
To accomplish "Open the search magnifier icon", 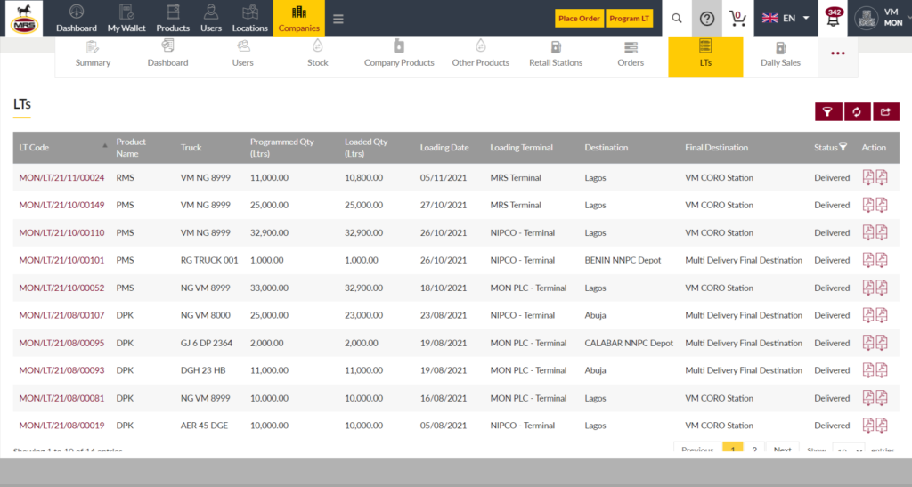I will pos(677,18).
